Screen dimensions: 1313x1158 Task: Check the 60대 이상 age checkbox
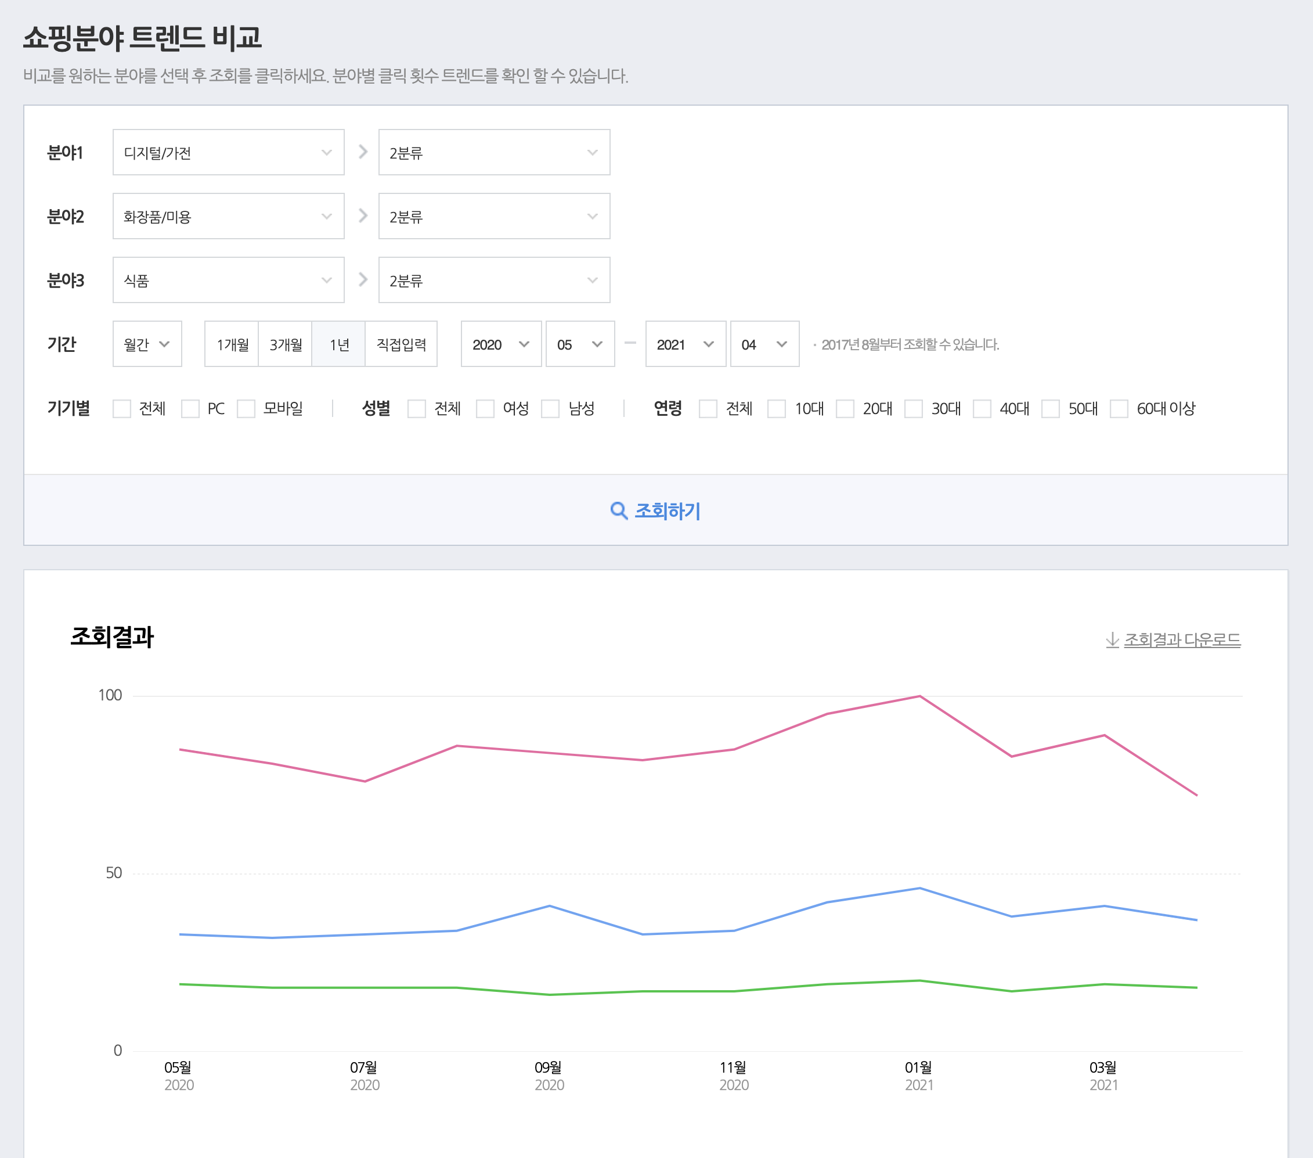[x=1119, y=409]
